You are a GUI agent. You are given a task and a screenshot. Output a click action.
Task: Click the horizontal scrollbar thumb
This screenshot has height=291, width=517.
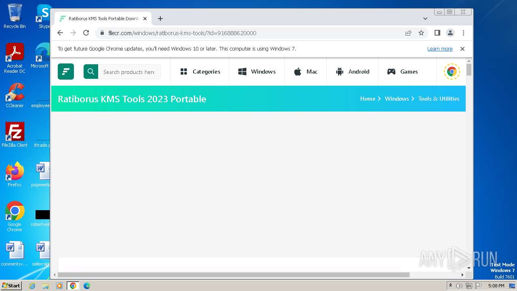[233, 275]
